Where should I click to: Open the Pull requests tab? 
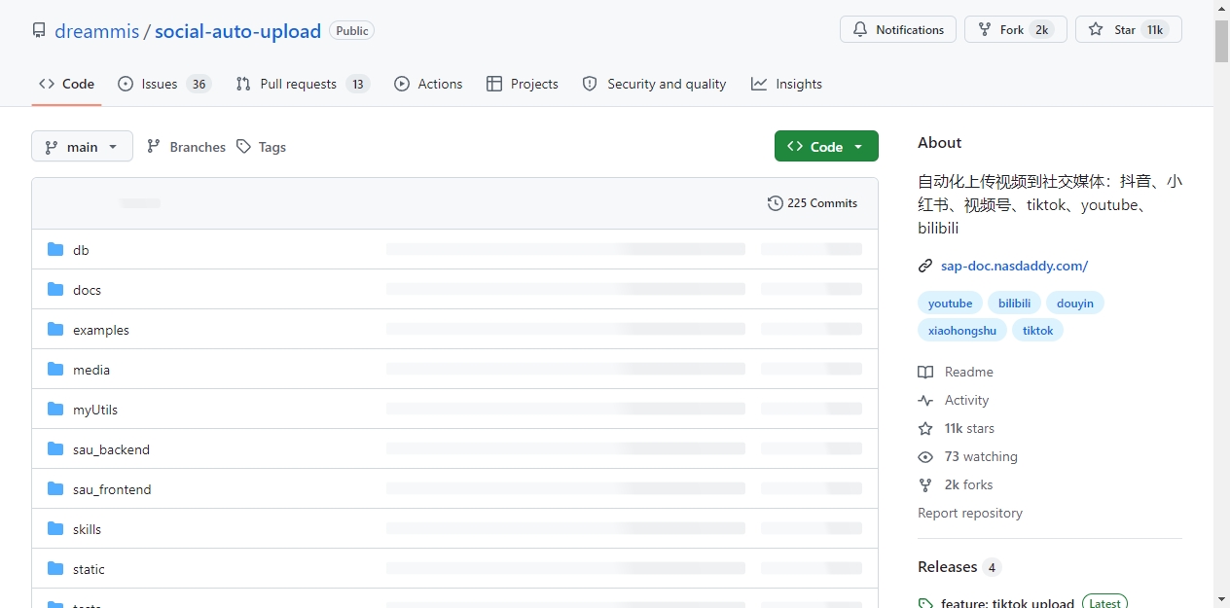click(303, 84)
